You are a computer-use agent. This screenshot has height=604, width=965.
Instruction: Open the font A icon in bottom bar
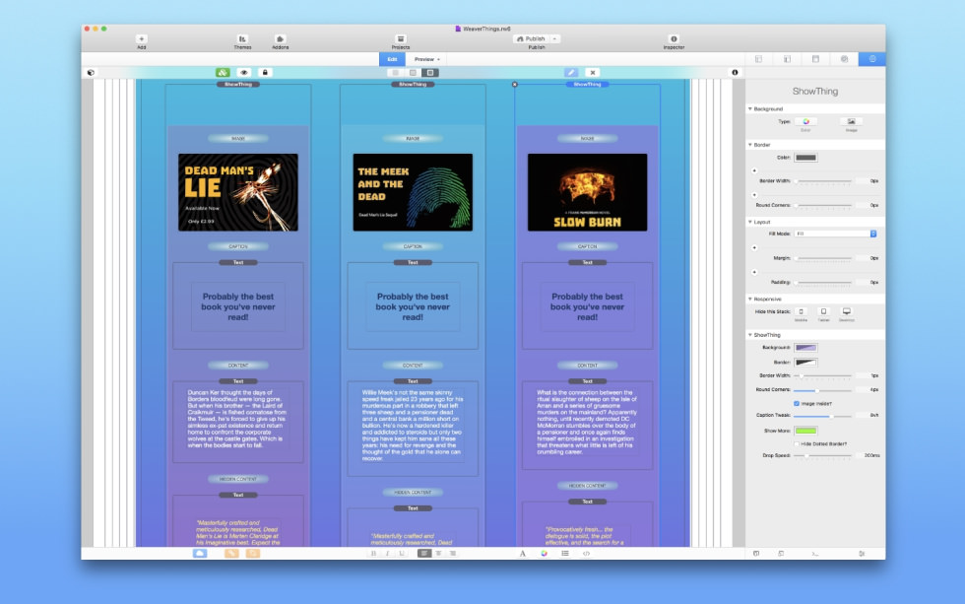point(523,554)
